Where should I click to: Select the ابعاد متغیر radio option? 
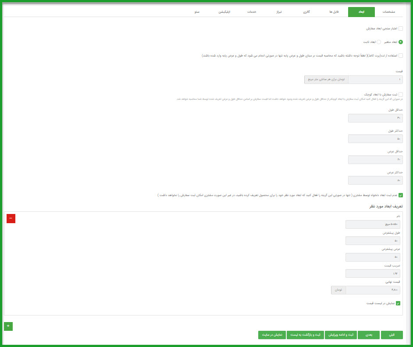coord(400,42)
